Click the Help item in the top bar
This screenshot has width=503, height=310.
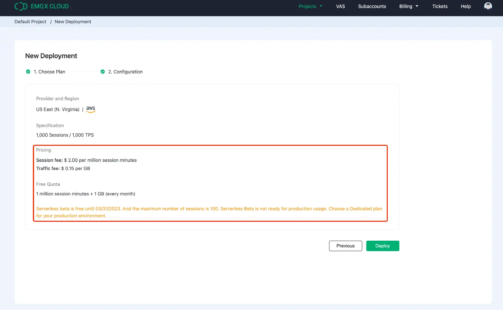tap(465, 6)
